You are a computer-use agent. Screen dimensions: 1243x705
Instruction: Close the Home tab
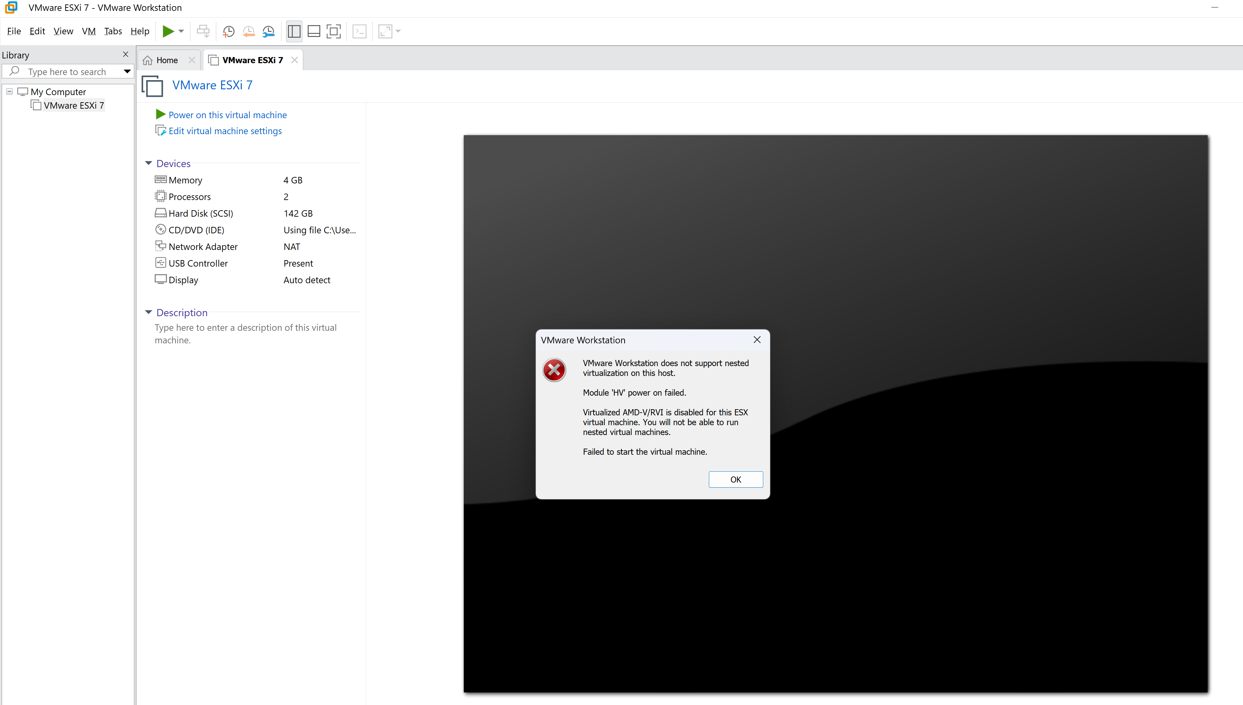tap(192, 60)
